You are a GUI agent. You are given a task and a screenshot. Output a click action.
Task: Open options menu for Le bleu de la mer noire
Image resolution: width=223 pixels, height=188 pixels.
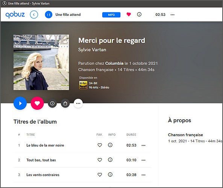coord(143,146)
